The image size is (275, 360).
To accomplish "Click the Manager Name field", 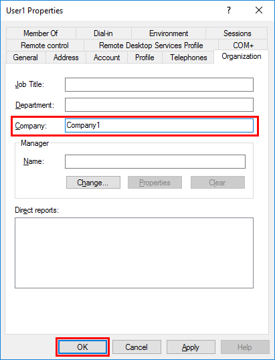I will [155, 162].
